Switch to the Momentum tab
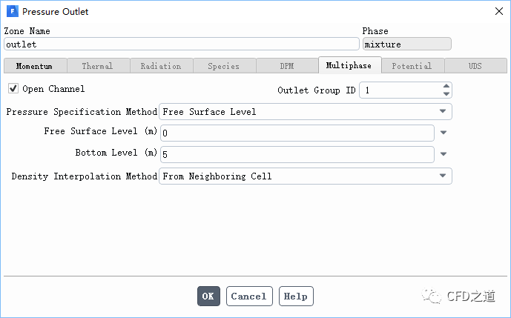511x318 pixels. (x=34, y=66)
